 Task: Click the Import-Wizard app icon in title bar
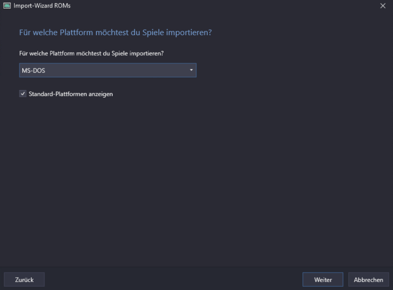coord(7,5)
